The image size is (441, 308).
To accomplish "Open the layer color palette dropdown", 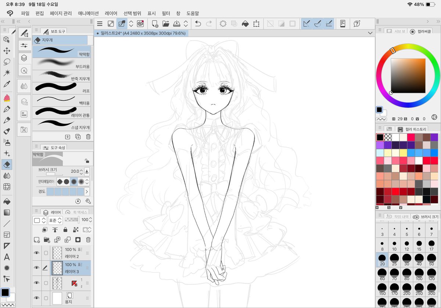I will [40, 220].
